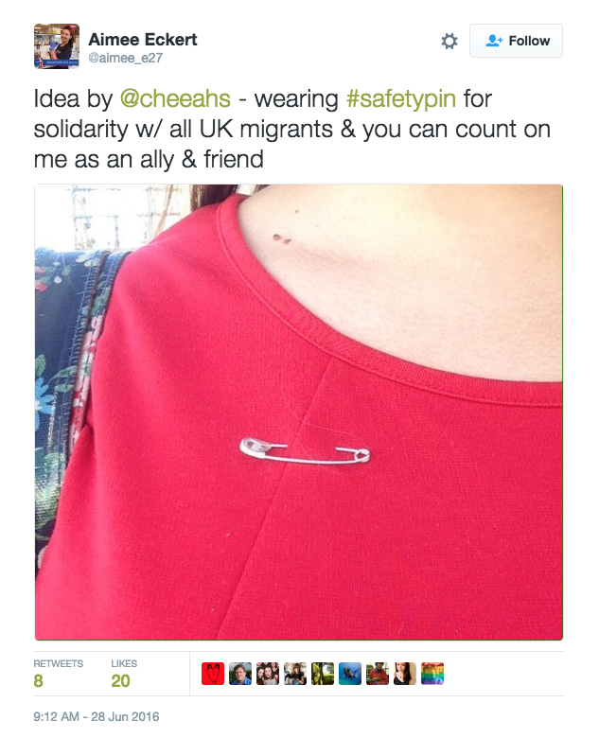599x738 pixels.
Task: Open the 9:12 AM - 28 Jun 2016 timestamp
Action: 97,716
